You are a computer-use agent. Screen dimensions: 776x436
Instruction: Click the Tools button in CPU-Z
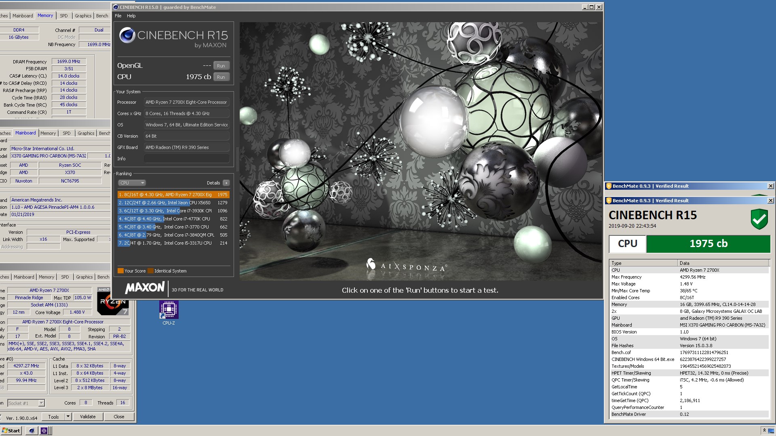tap(53, 417)
